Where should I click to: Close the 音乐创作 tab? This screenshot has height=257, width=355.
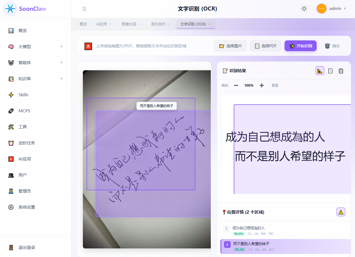click(x=169, y=24)
